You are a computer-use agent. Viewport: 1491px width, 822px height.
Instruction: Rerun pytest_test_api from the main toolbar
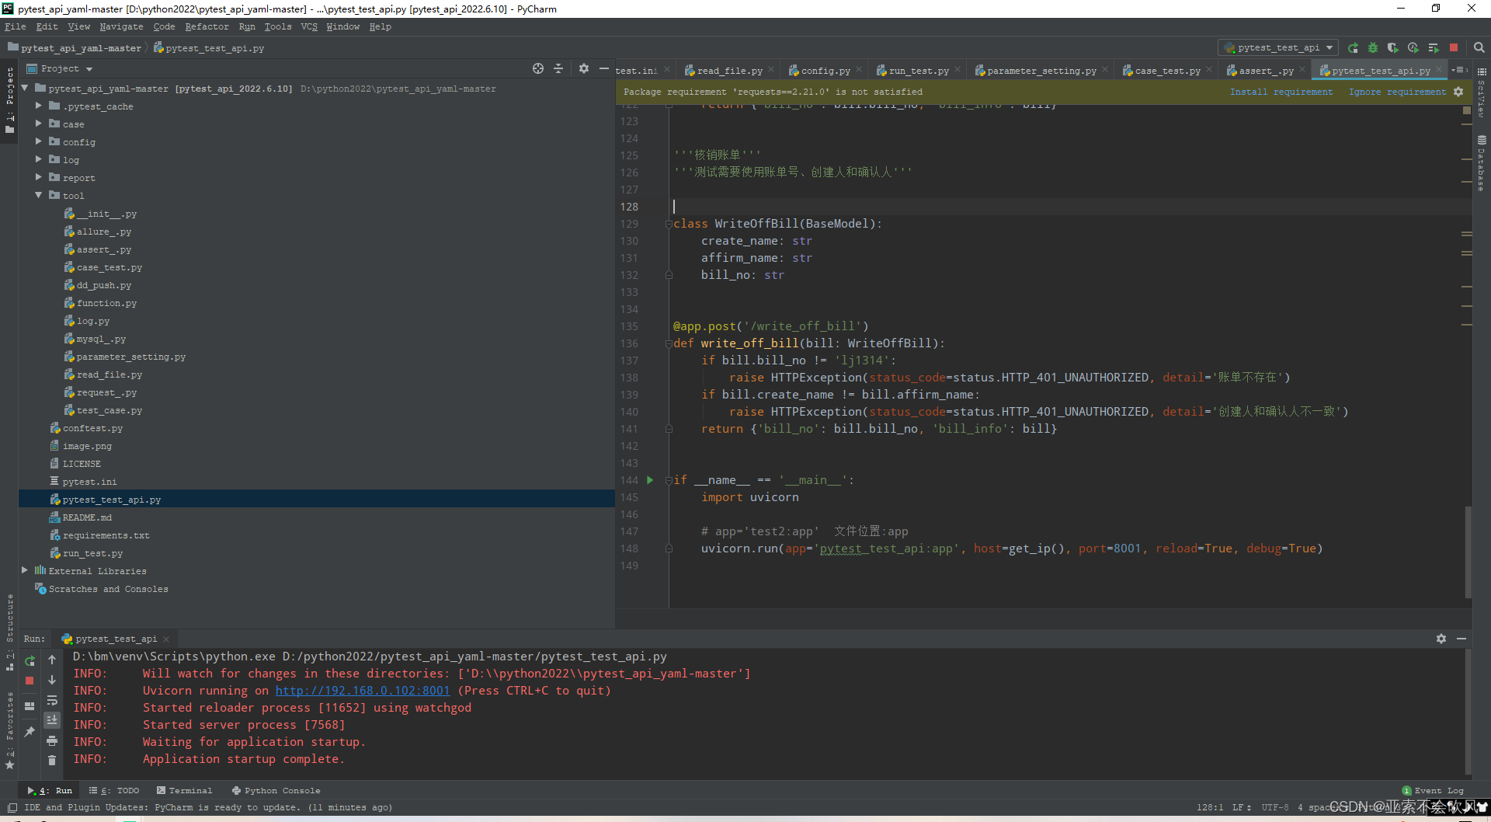point(1353,48)
